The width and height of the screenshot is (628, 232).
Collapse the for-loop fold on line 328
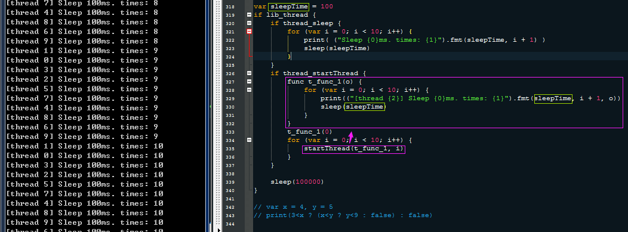(x=249, y=90)
